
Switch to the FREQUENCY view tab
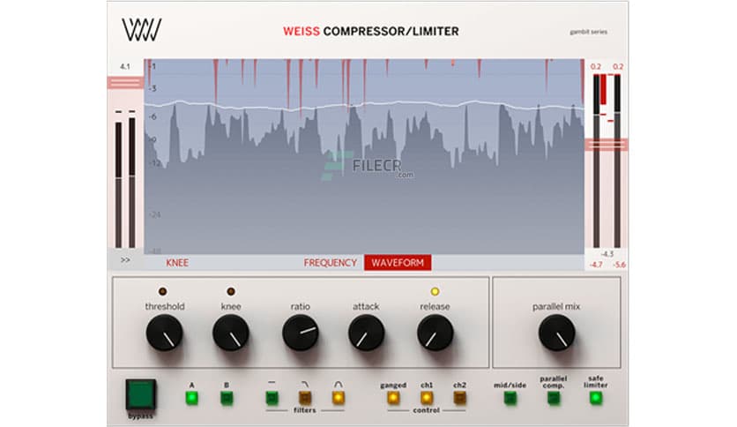(x=330, y=263)
